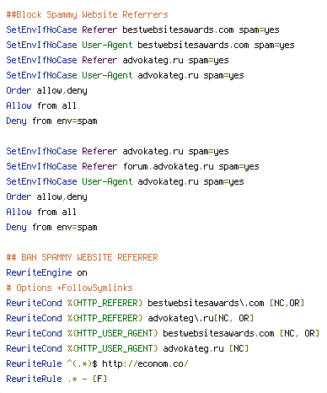The width and height of the screenshot is (327, 393).
Task: Click the second 'Order allow,deny' line
Action: click(46, 196)
